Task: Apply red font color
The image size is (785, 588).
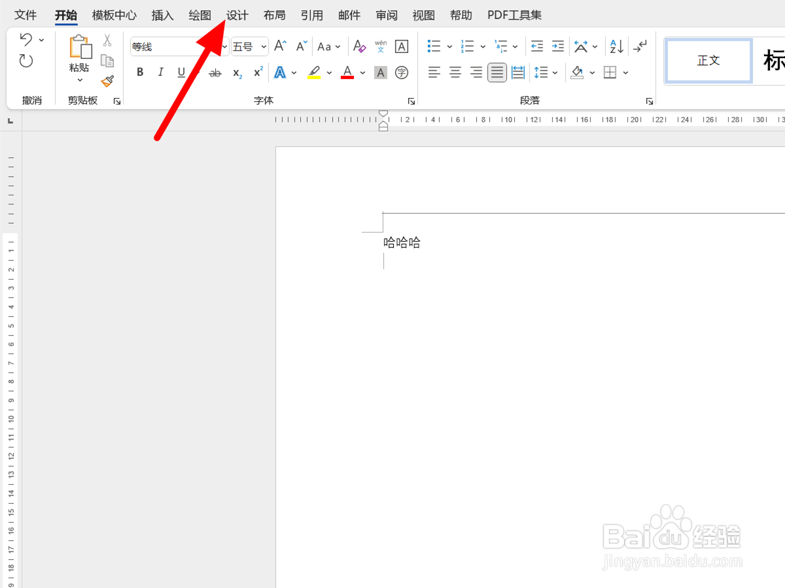Action: click(x=347, y=73)
